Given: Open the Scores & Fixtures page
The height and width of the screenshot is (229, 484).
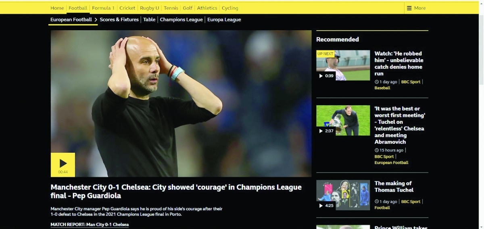Looking at the screenshot, I should [119, 19].
